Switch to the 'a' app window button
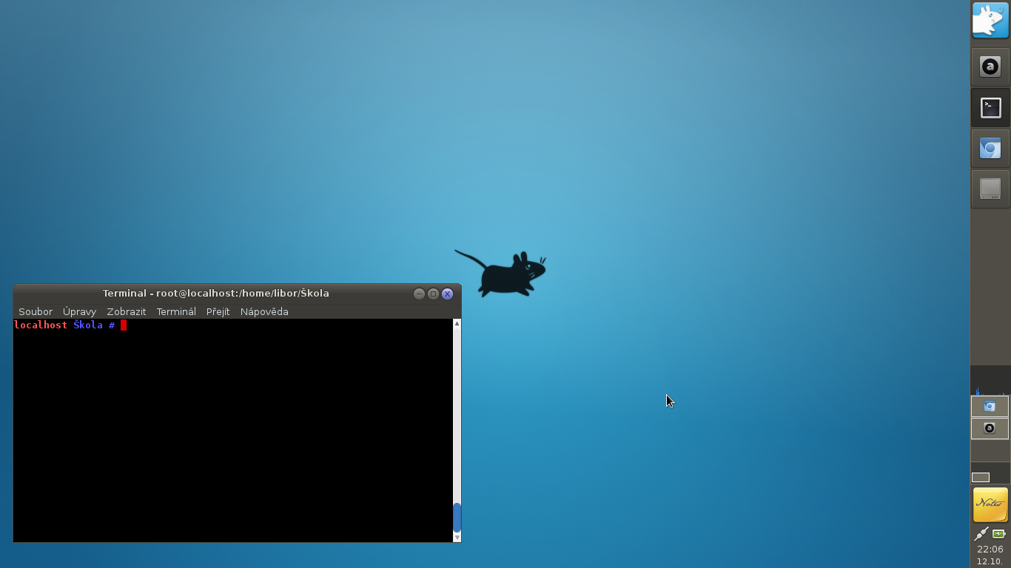 coord(990,428)
